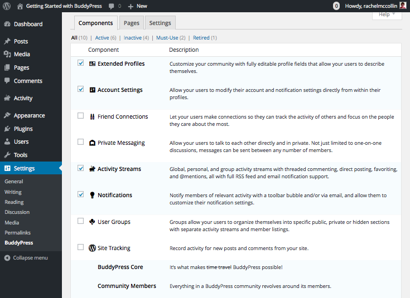Select the Components tab

[96, 23]
